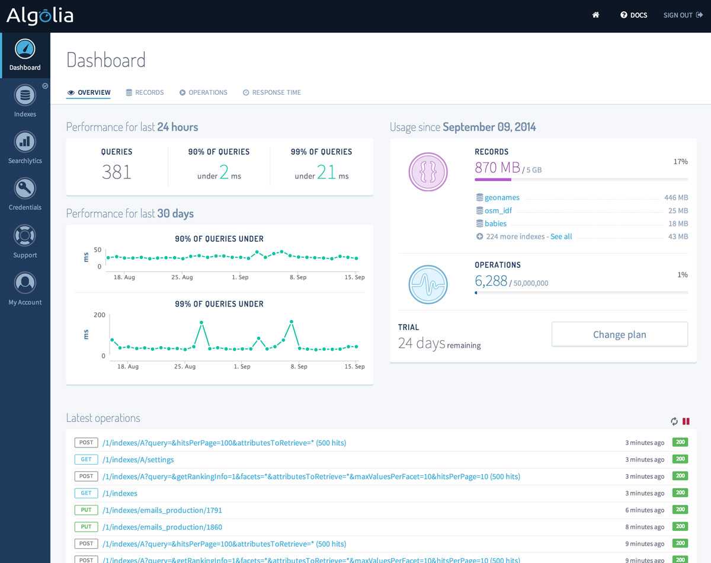The height and width of the screenshot is (563, 711).
Task: Refresh the latest operations list
Action: [674, 421]
